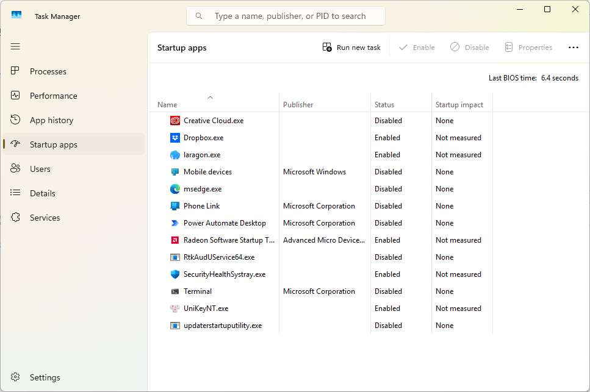
Task: Open App history page
Action: (74, 120)
